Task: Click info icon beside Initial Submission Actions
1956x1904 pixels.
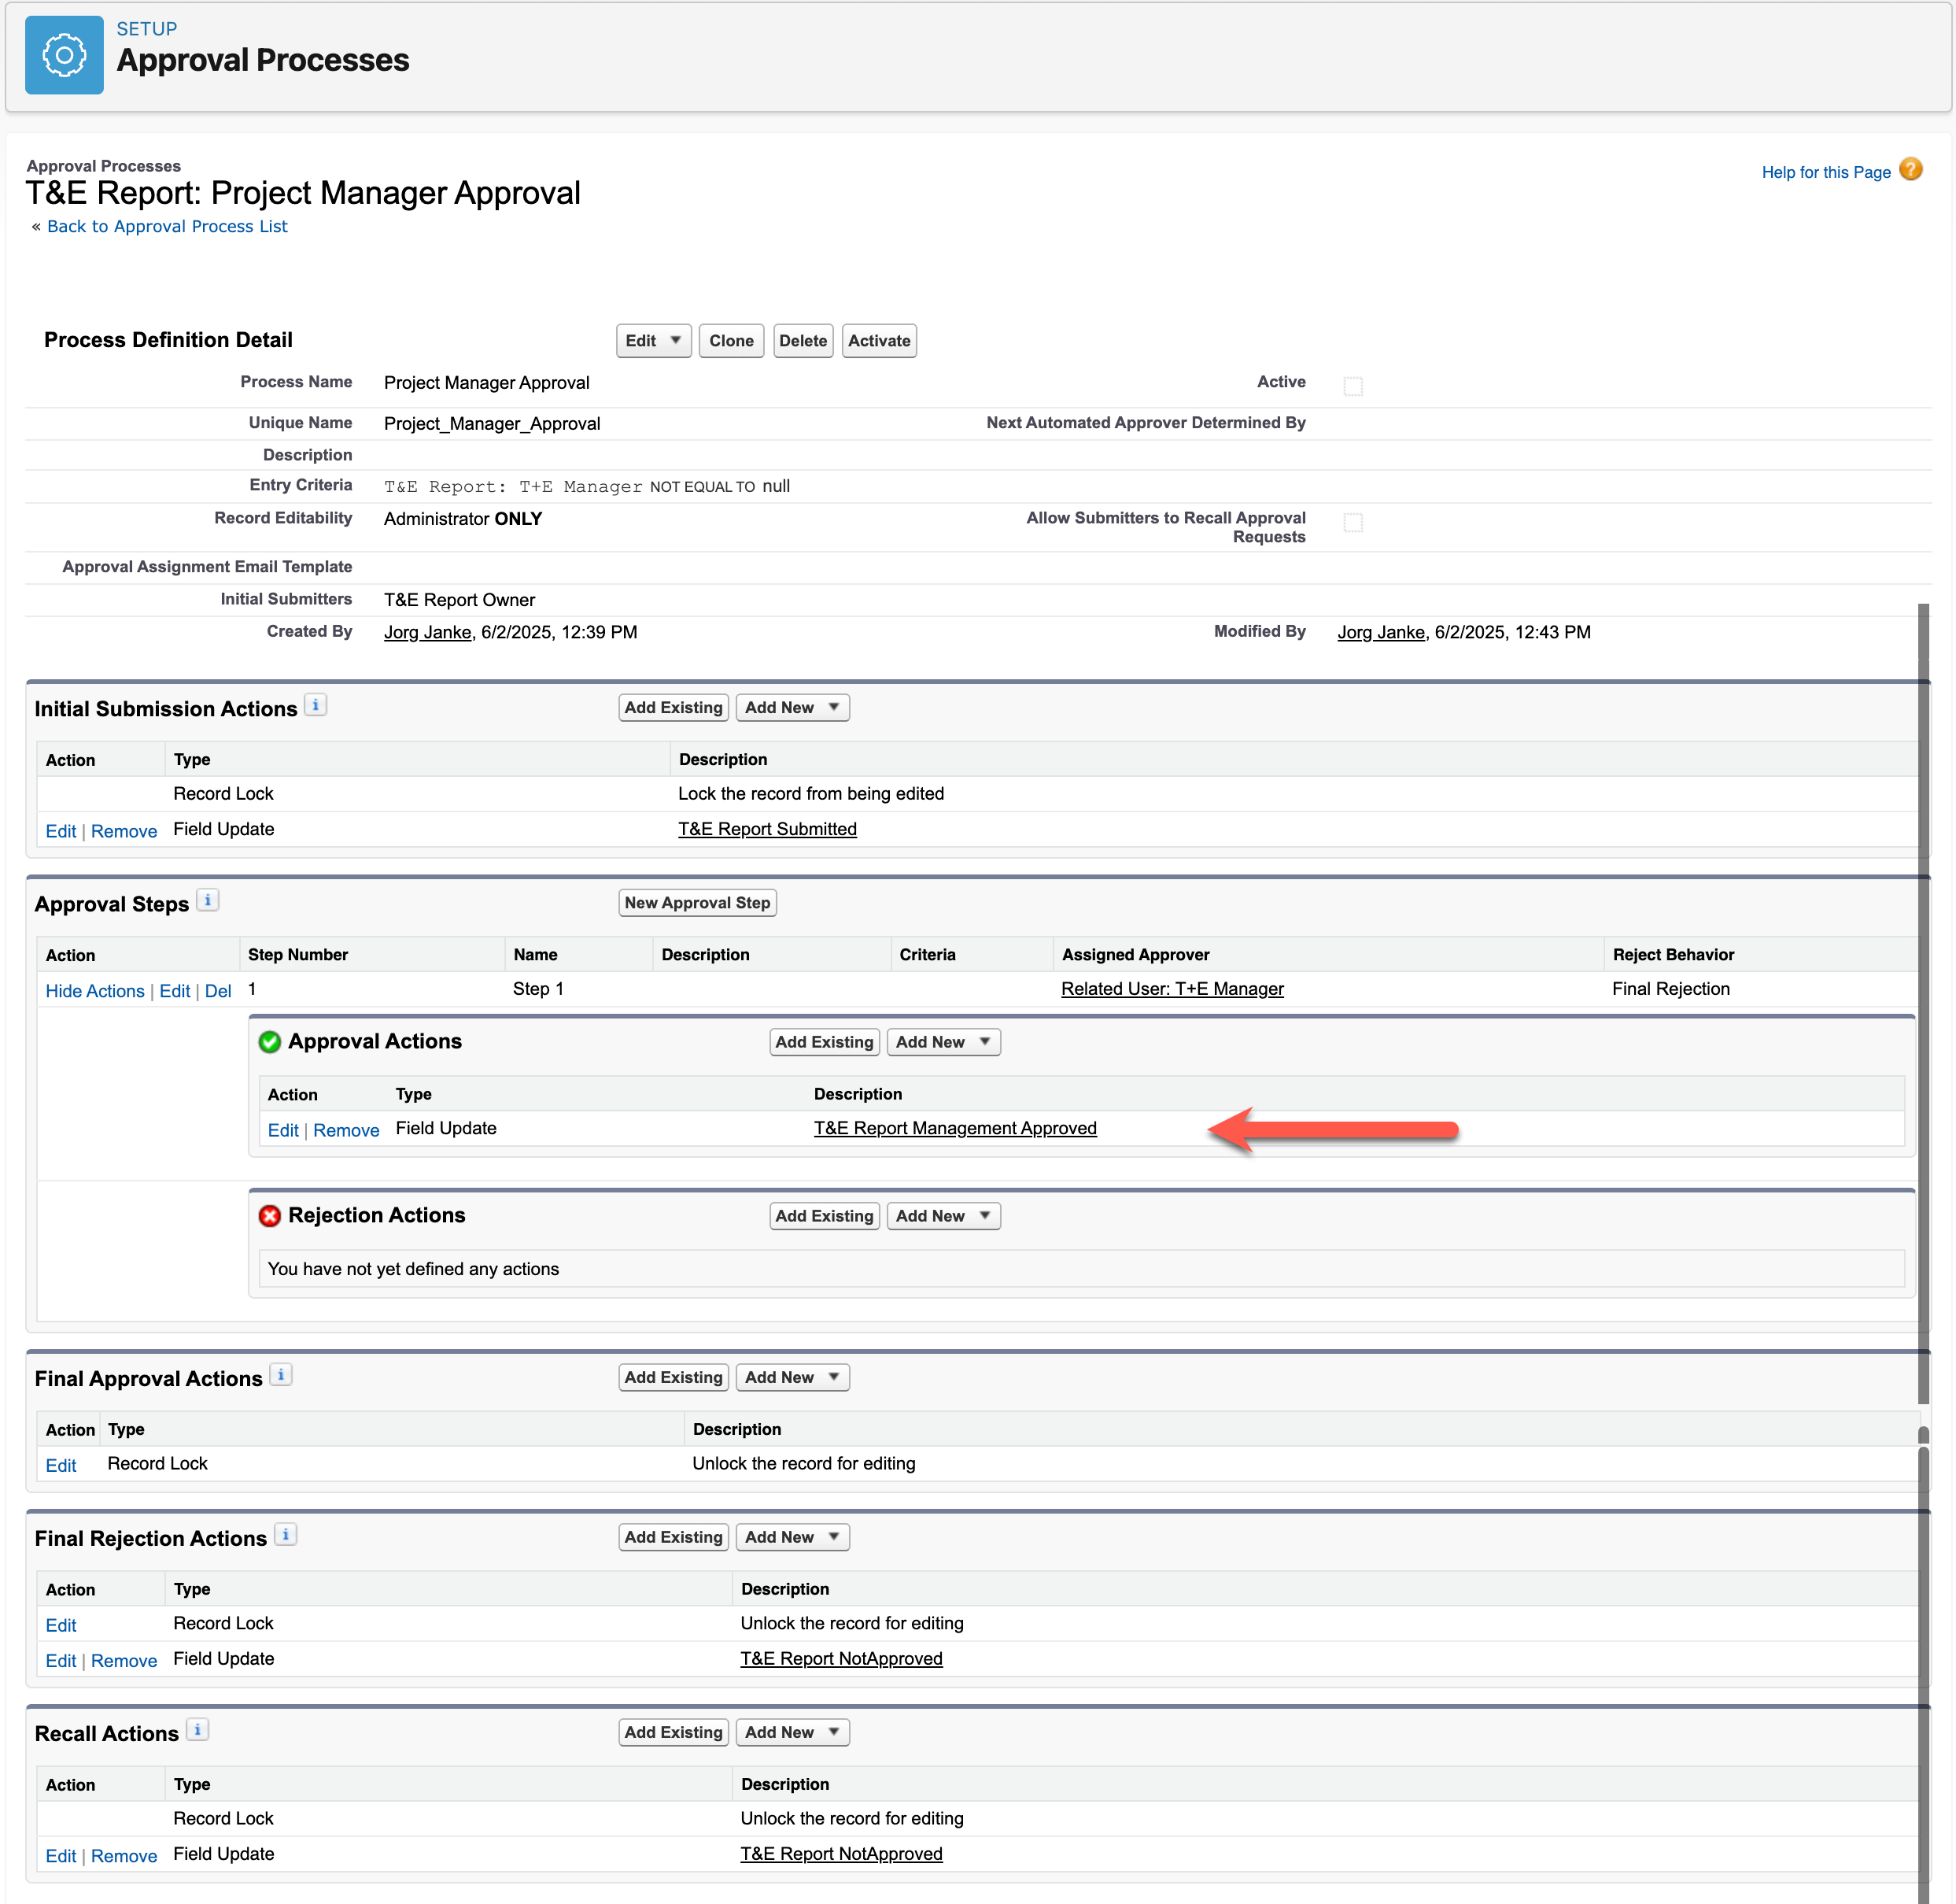Action: point(315,705)
